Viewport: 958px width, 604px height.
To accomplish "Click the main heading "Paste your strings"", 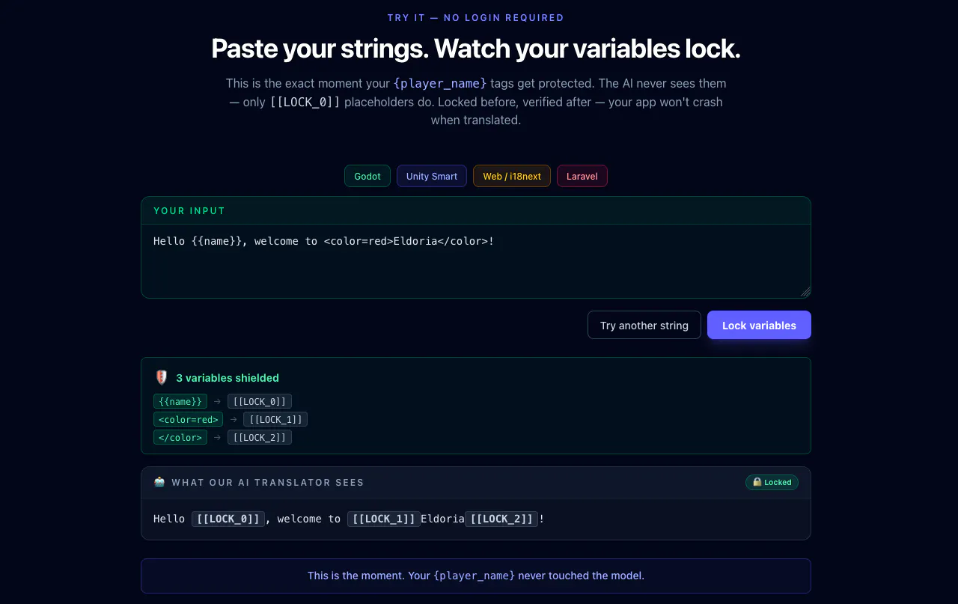I will [x=476, y=49].
